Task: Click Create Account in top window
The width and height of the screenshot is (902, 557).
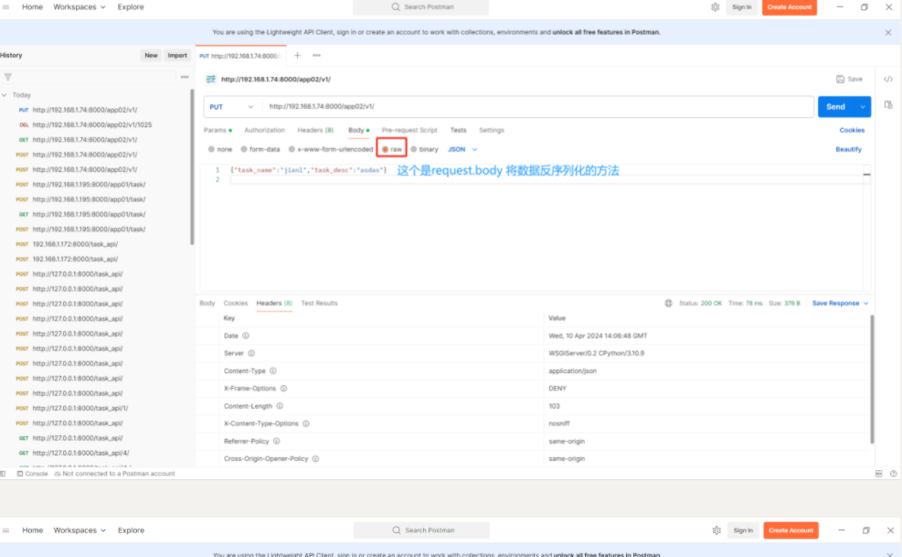Action: click(790, 7)
